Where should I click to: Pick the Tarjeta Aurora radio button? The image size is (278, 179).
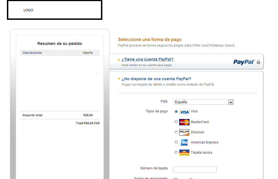coord(176,152)
